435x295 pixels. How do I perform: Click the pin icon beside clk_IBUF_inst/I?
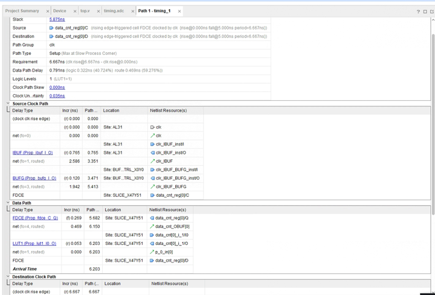(152, 144)
